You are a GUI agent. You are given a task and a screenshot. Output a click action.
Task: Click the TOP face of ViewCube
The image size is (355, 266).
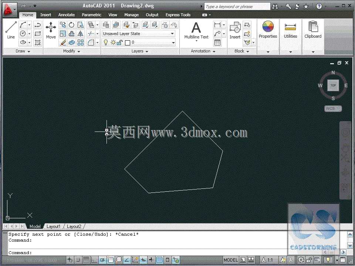[x=333, y=85]
